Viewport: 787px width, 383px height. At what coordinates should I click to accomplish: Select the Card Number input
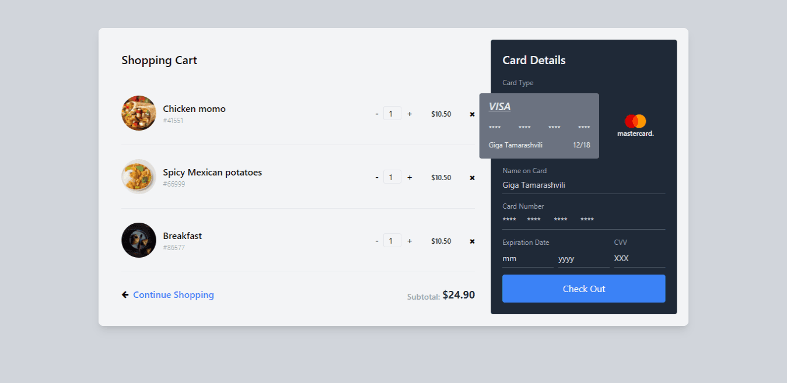pyautogui.click(x=583, y=220)
